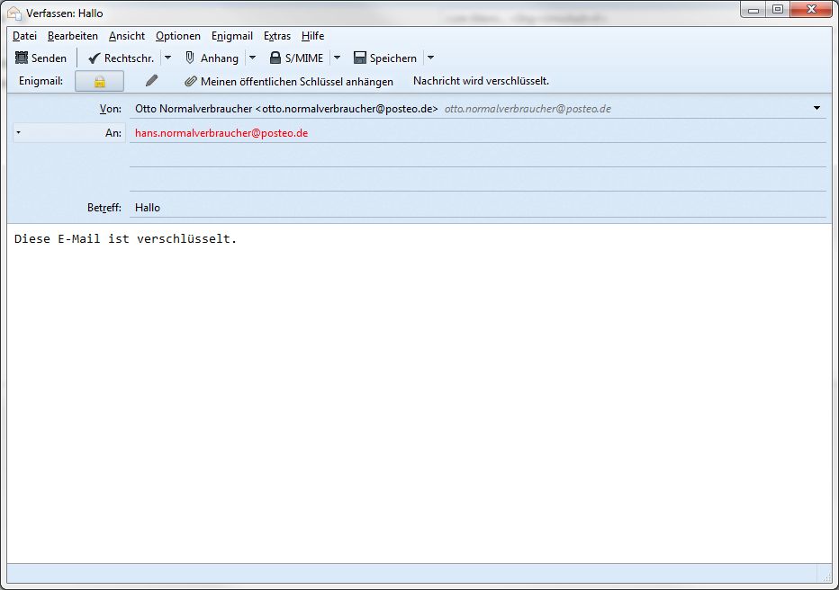The width and height of the screenshot is (839, 590).
Task: Click the Speichern floppy disk icon
Action: [360, 58]
